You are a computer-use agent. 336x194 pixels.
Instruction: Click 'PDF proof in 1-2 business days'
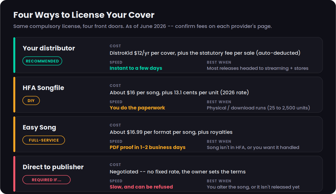click(148, 147)
